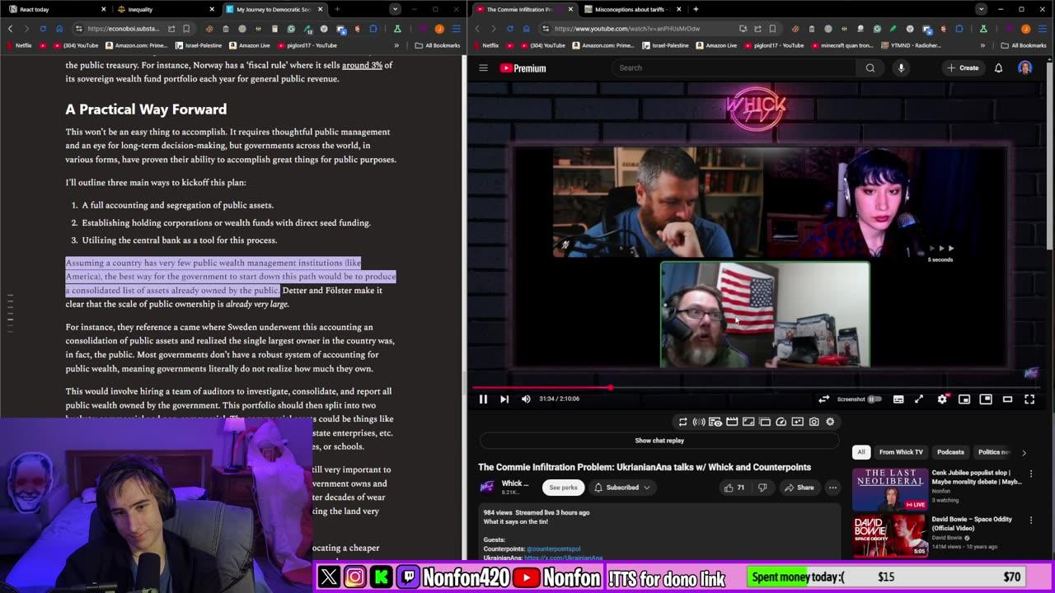Open YouTube account avatar menu
Image resolution: width=1055 pixels, height=593 pixels.
point(1025,68)
